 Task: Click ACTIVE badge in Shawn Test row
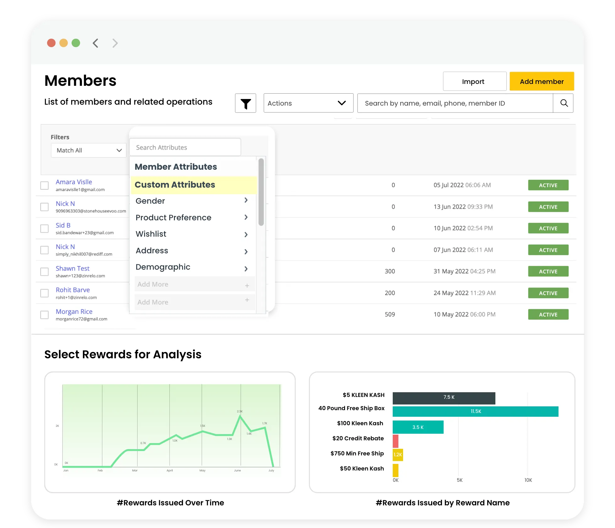coord(548,271)
